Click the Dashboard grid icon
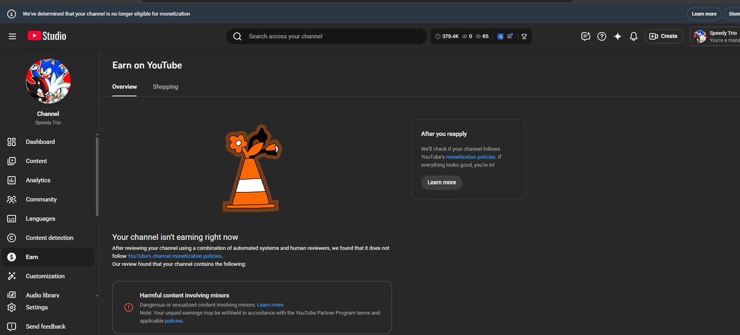This screenshot has width=740, height=335. (11, 142)
